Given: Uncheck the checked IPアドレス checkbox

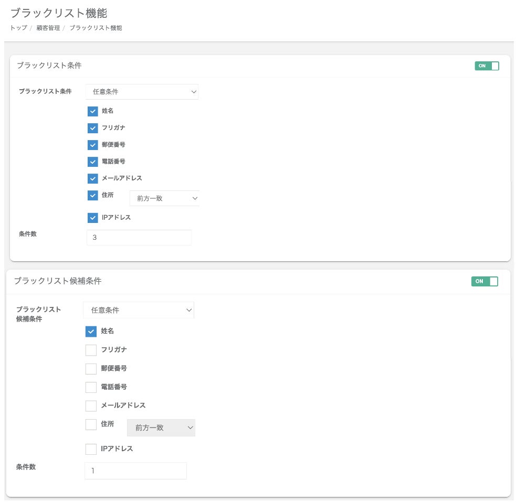Looking at the screenshot, I should tap(93, 218).
